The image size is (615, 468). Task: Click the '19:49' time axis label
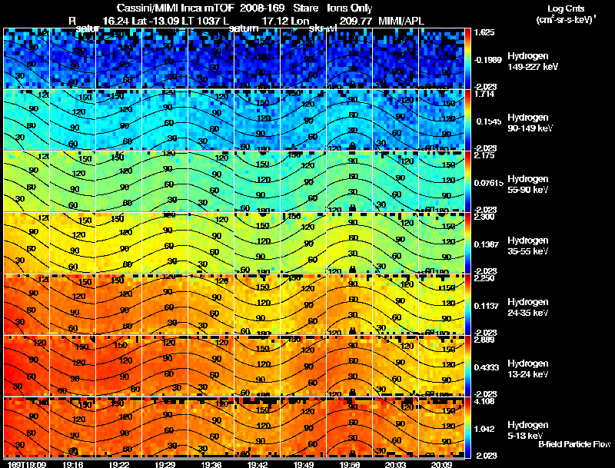(x=303, y=464)
